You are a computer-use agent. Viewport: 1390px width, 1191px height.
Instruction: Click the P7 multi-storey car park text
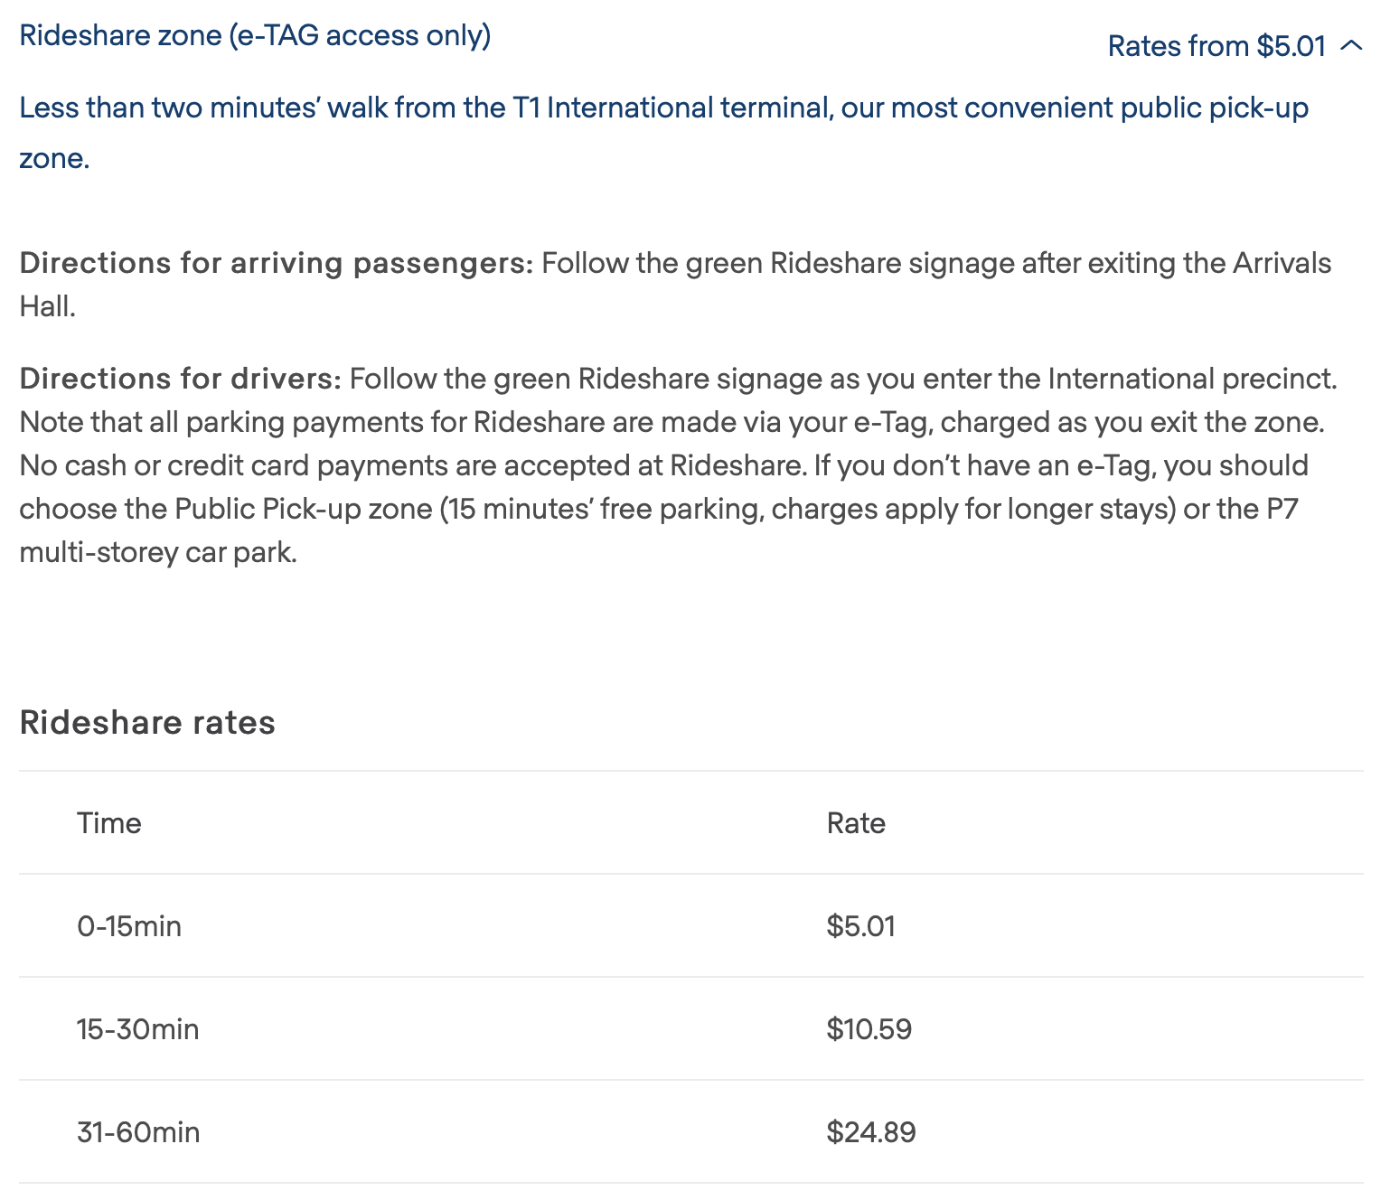click(x=659, y=530)
